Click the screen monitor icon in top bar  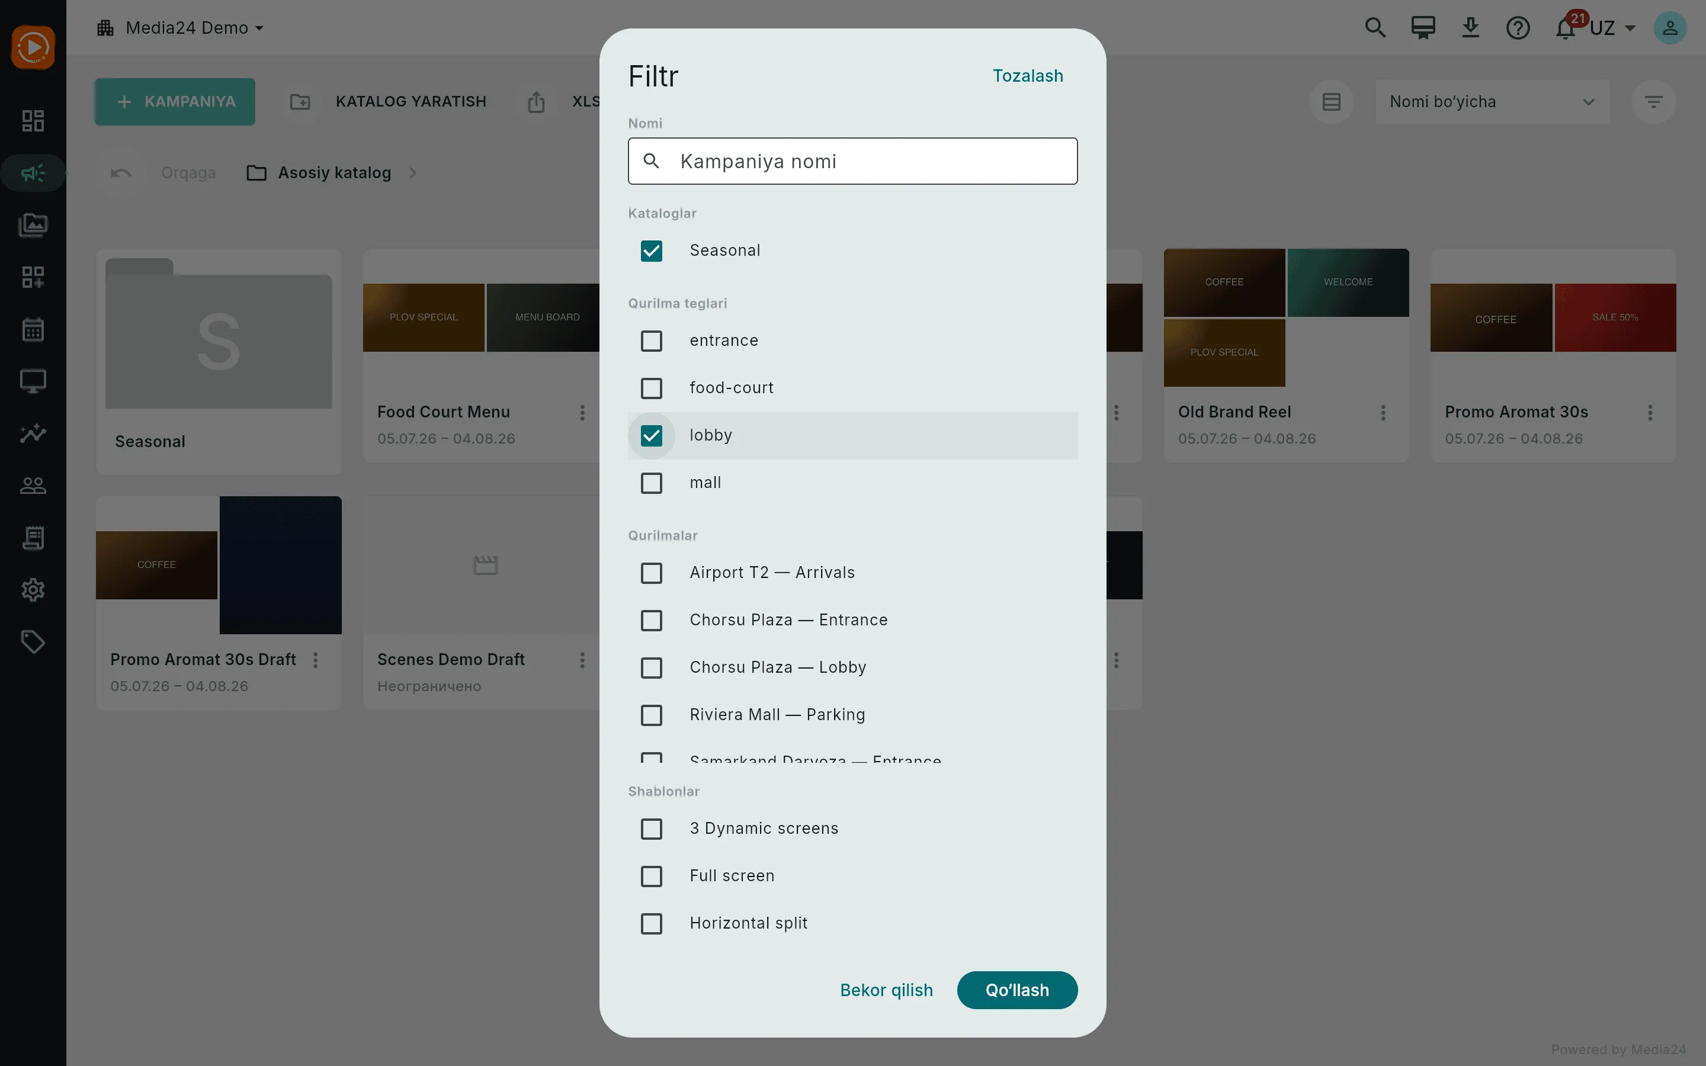[1423, 27]
